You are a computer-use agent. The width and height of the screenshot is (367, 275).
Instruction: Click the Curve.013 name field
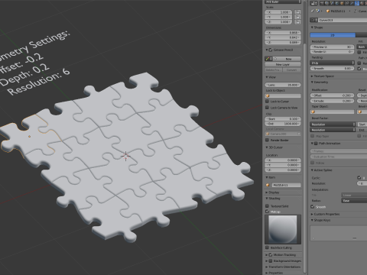coord(343,20)
